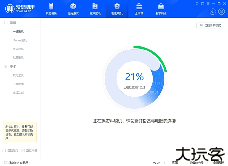228x166 pixels.
Task: Click the V8.27 version text
Action: point(157,163)
